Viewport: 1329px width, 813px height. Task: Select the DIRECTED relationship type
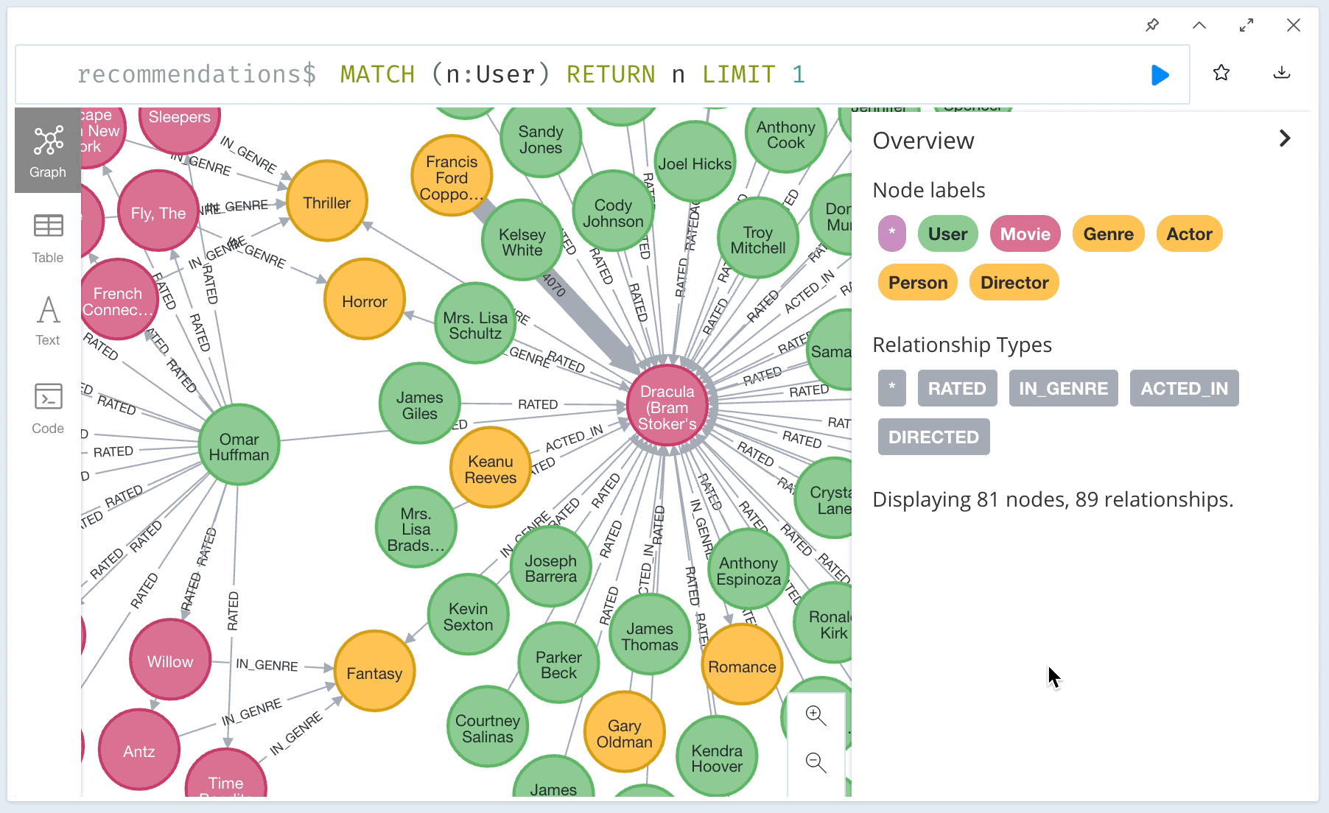pos(934,437)
